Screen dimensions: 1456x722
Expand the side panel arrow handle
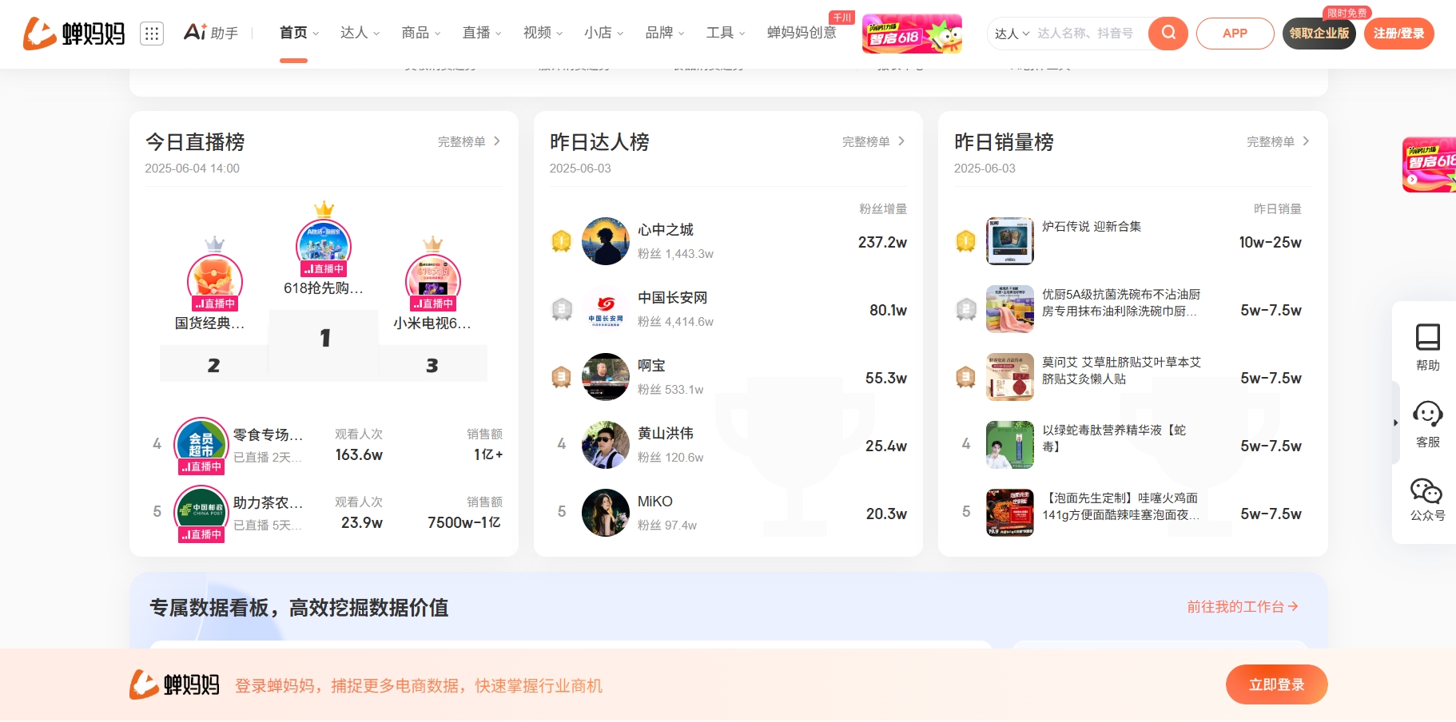coord(1395,422)
